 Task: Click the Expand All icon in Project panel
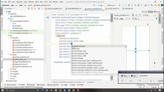pyautogui.click(x=32, y=8)
